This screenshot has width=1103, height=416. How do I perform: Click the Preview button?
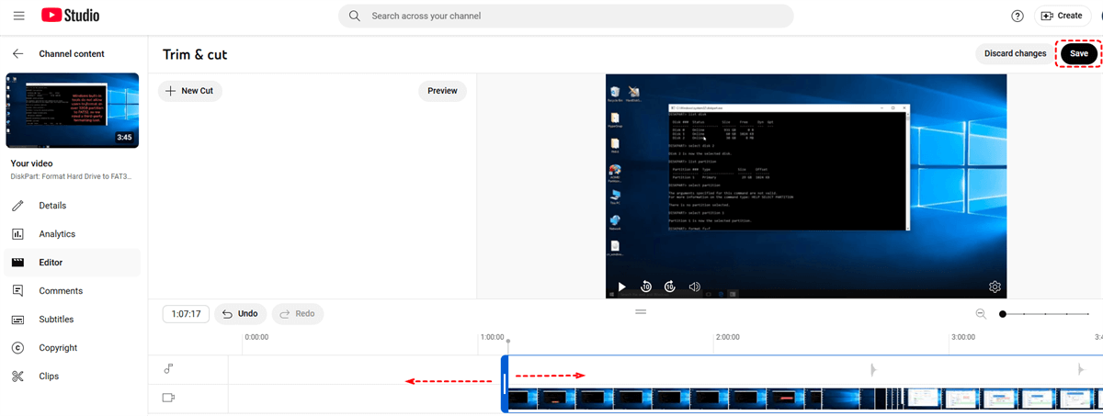point(442,91)
